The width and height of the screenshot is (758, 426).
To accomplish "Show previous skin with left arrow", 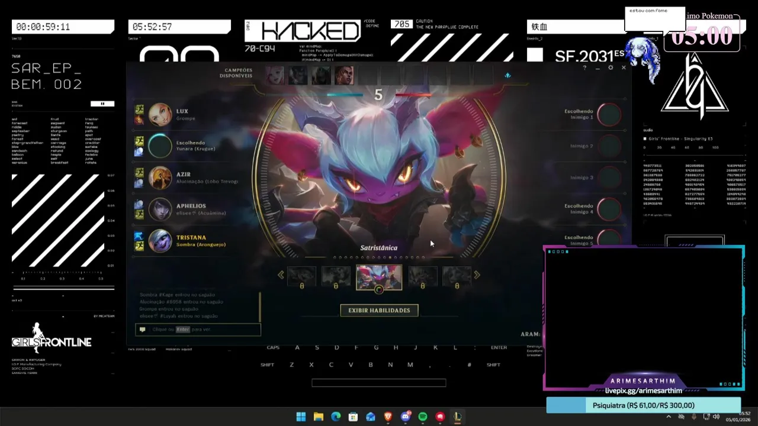I will [281, 275].
